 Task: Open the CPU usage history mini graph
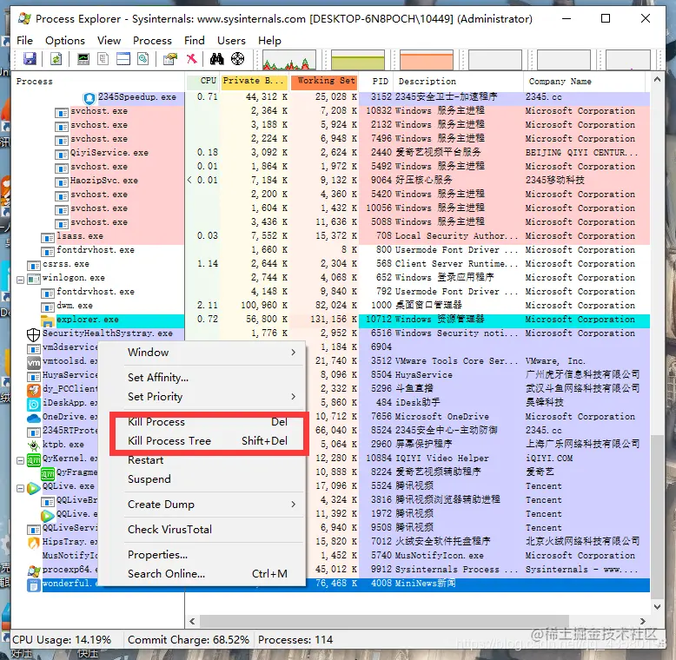click(288, 59)
